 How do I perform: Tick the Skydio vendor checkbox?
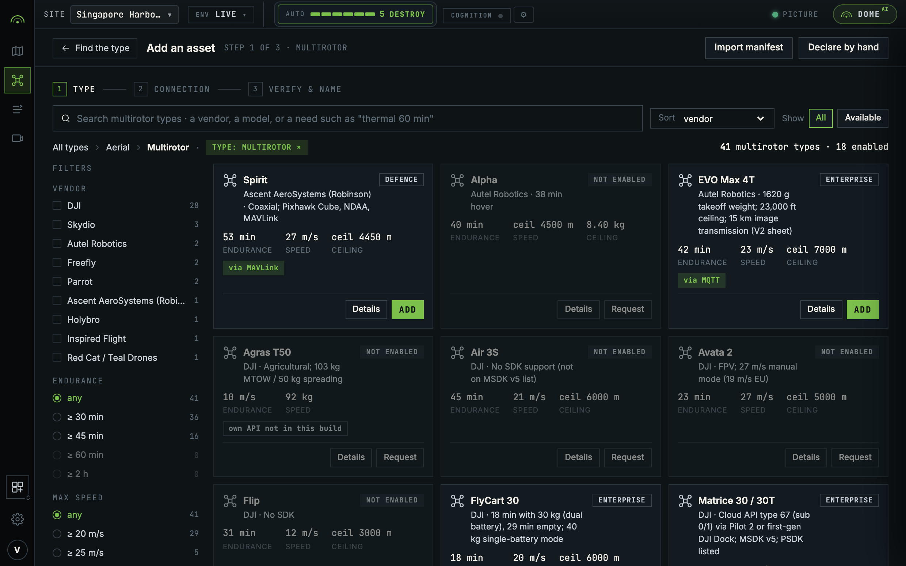57,224
